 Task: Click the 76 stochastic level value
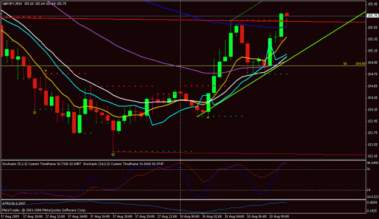point(369,169)
